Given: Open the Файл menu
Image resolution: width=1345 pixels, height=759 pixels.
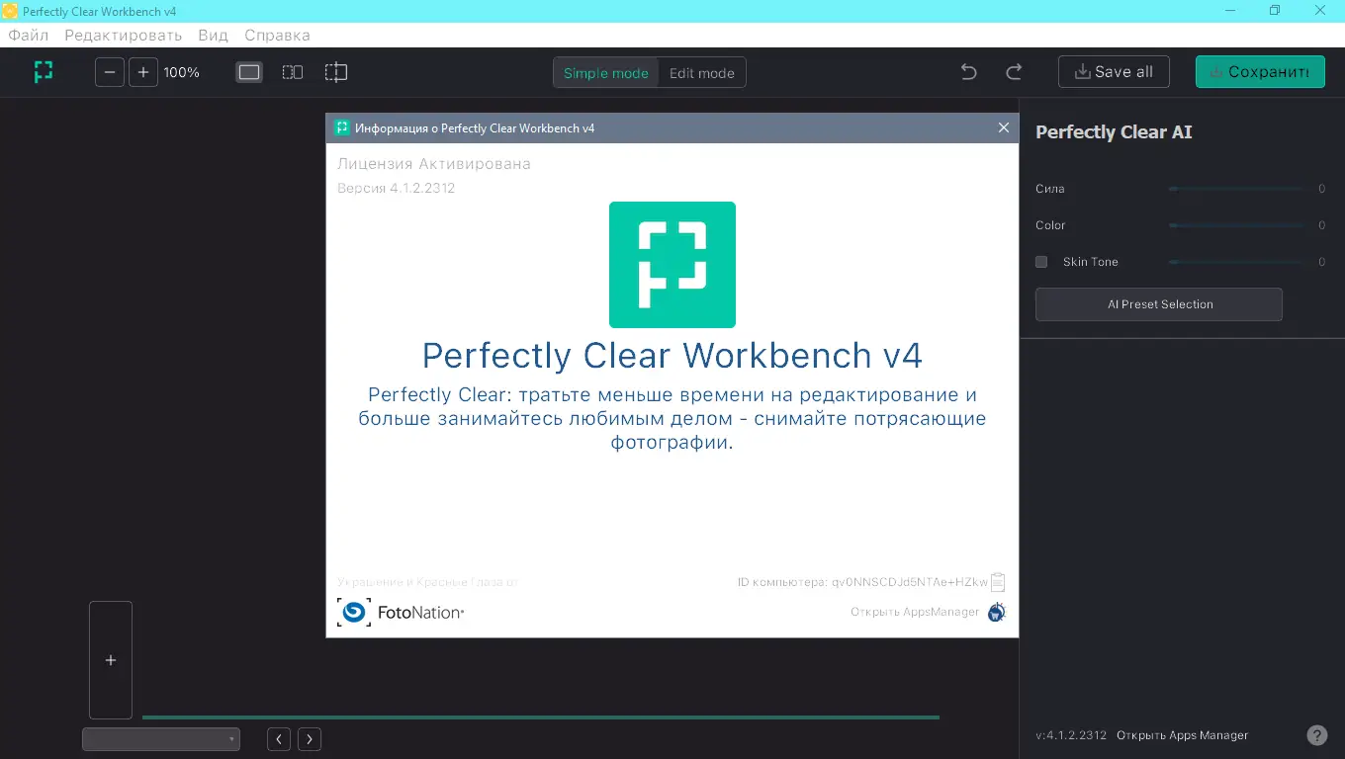Looking at the screenshot, I should pyautogui.click(x=29, y=36).
